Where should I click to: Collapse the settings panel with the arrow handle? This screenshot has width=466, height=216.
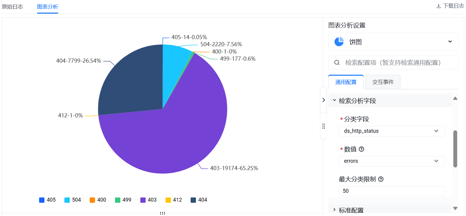tap(323, 100)
